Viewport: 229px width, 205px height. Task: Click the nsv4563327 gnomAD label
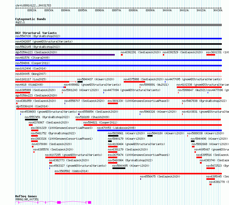click(x=78, y=166)
